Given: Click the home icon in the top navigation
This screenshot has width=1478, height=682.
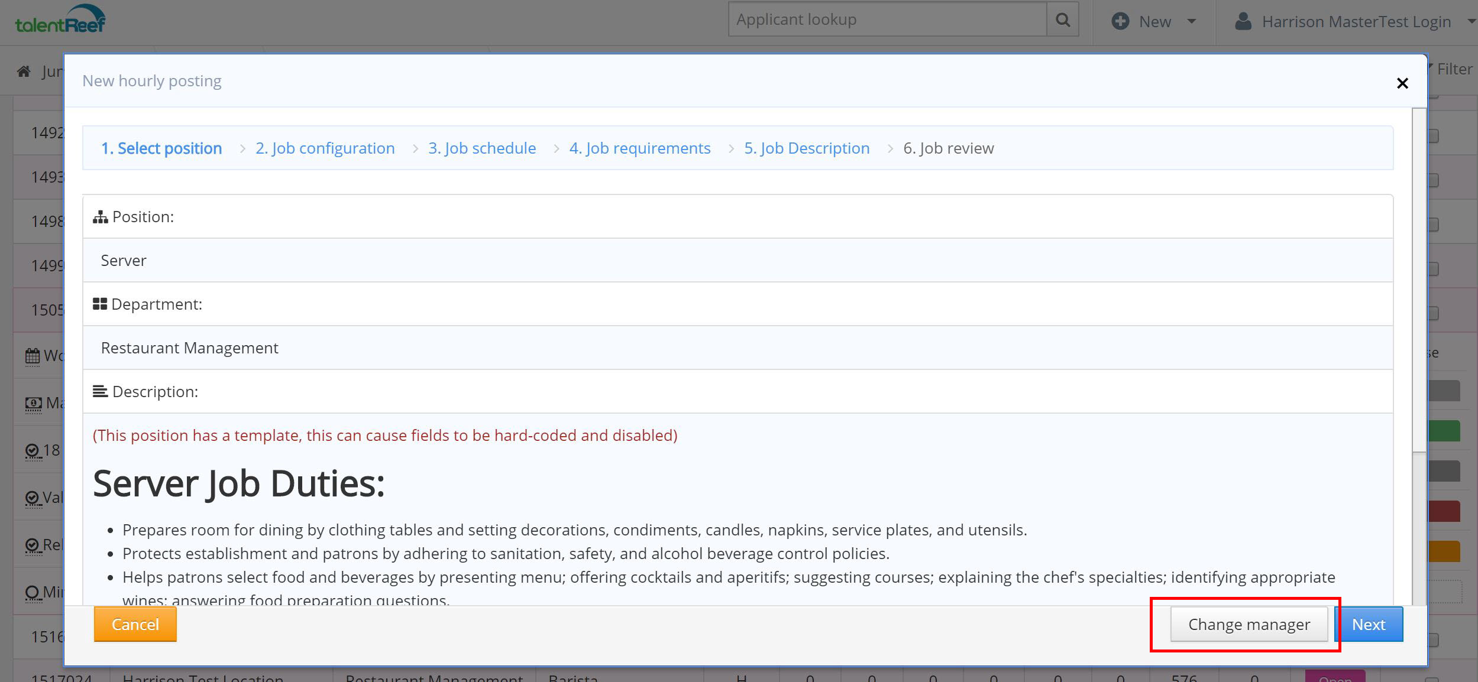Looking at the screenshot, I should click(x=24, y=70).
